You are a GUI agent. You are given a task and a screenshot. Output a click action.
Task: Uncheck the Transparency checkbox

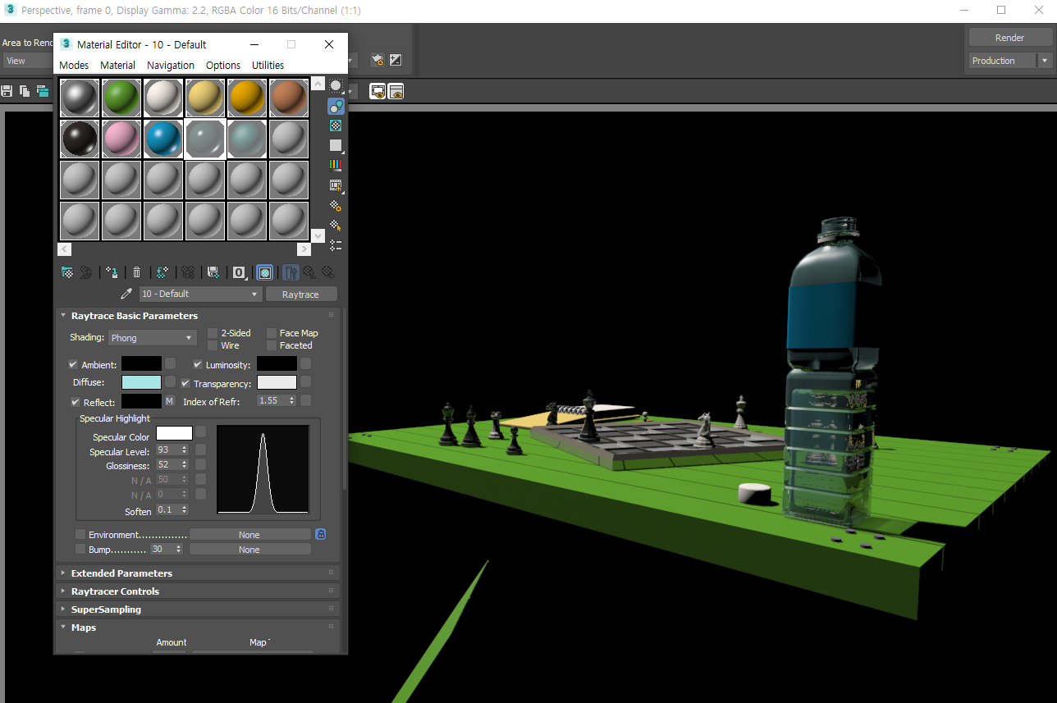tap(185, 383)
